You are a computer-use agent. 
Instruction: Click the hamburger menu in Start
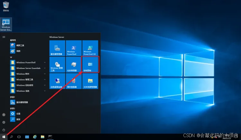tap(4, 37)
